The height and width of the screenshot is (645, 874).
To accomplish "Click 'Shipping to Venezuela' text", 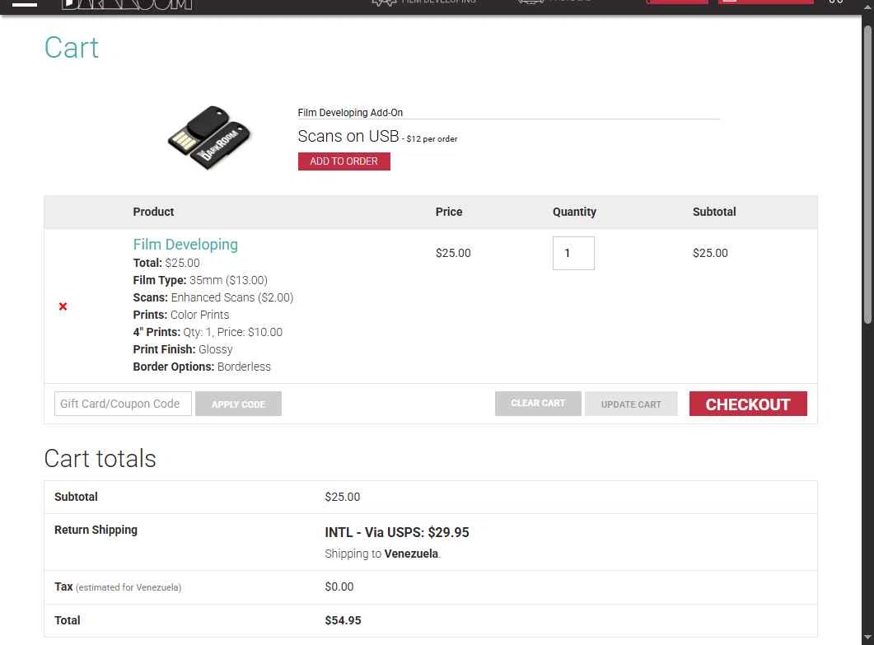I will 382,554.
